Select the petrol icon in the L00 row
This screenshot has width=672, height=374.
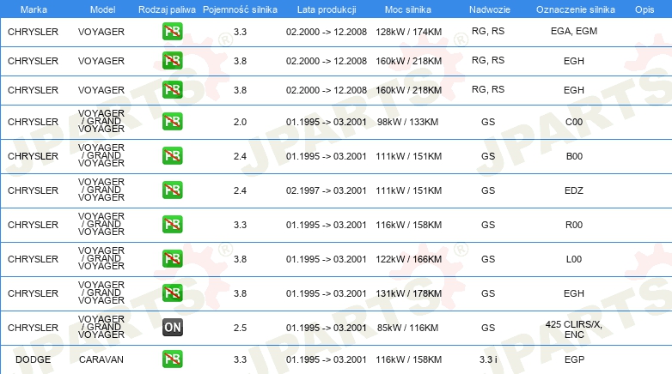click(x=172, y=258)
